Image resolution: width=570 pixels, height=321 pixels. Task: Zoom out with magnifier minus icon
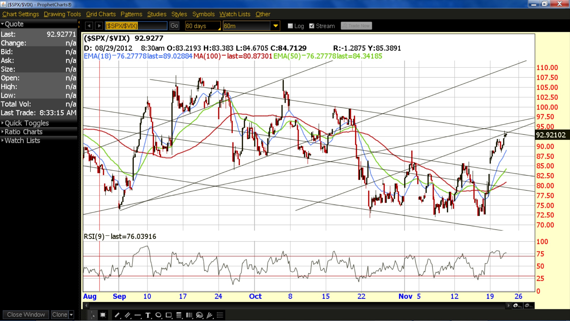coord(528,306)
